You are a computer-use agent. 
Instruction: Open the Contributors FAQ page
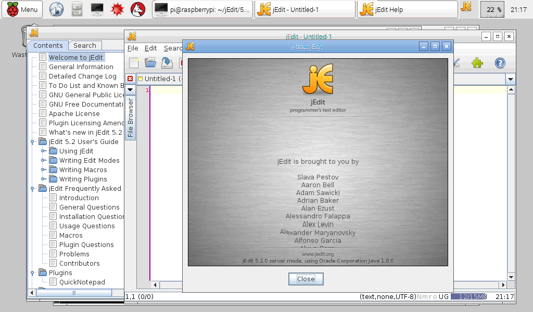pyautogui.click(x=80, y=264)
